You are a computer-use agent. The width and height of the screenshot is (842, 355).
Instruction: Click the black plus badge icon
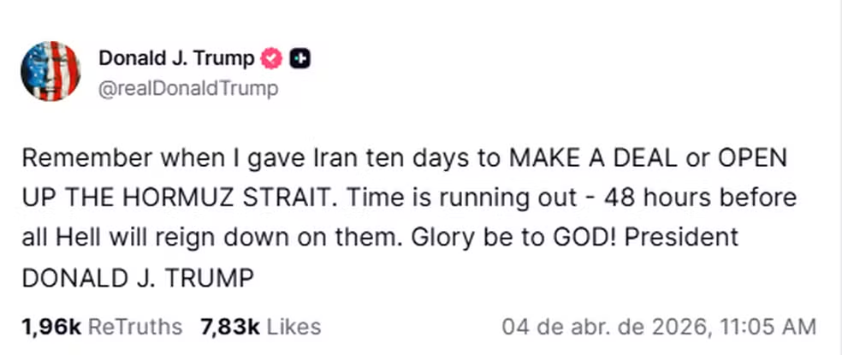[x=299, y=58]
